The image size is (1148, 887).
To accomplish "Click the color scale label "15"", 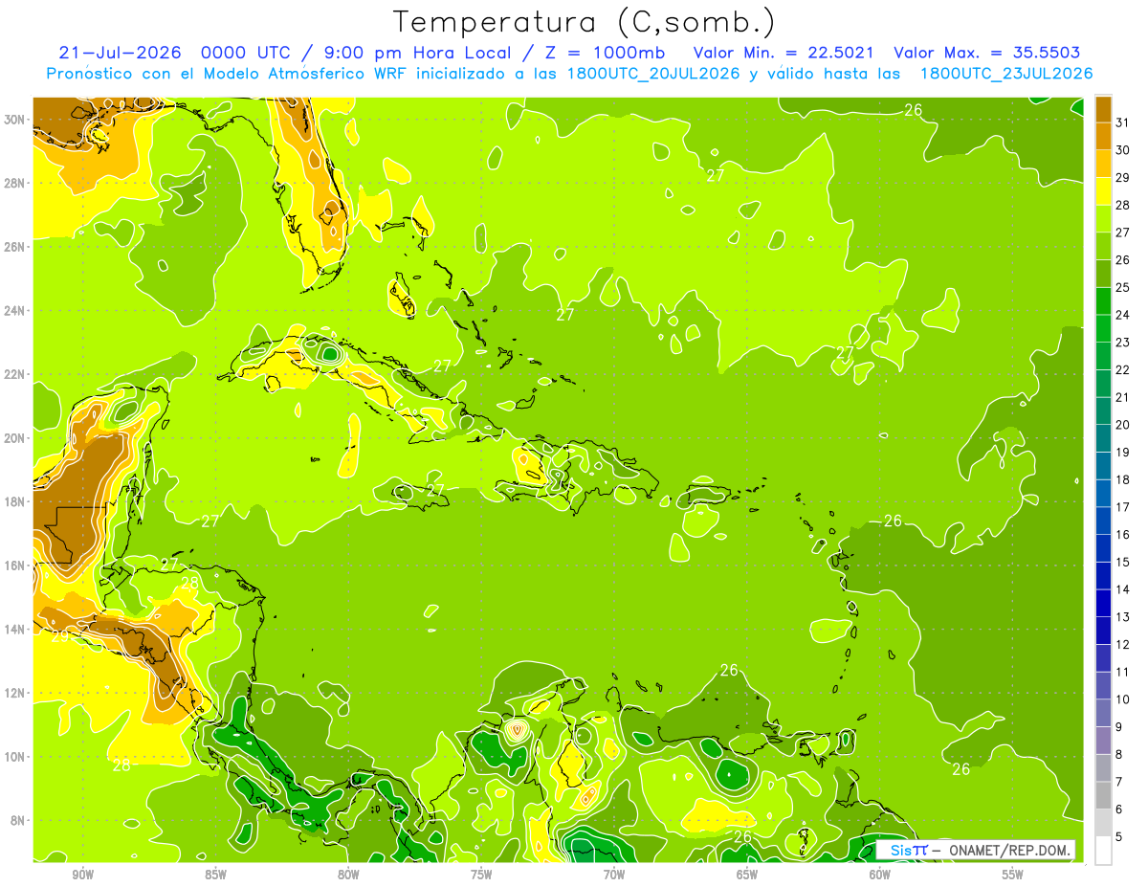I will (1123, 563).
